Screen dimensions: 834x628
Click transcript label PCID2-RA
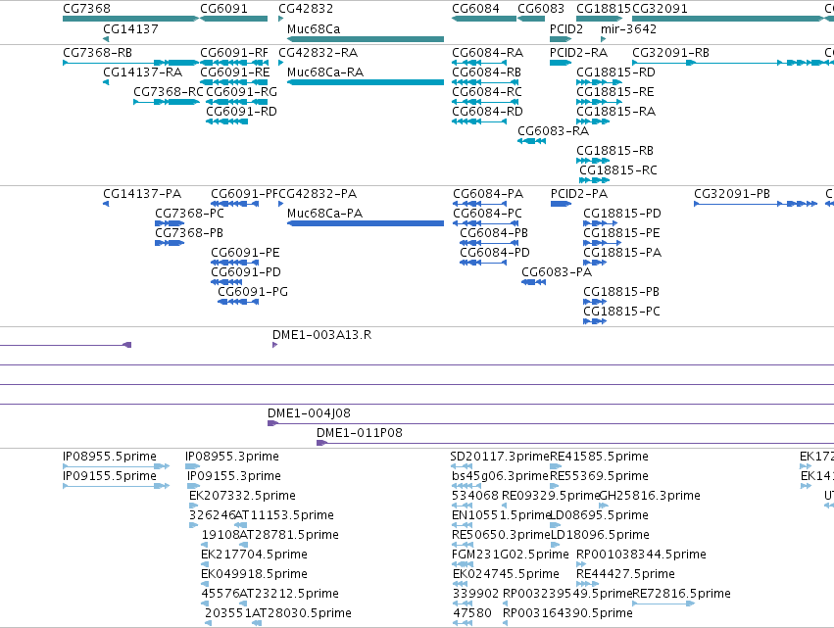click(578, 53)
